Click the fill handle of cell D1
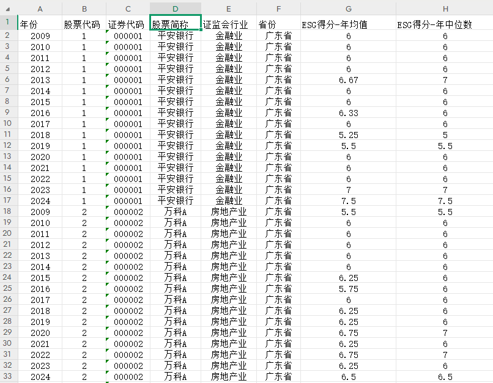The height and width of the screenshot is (383, 493). click(x=201, y=30)
